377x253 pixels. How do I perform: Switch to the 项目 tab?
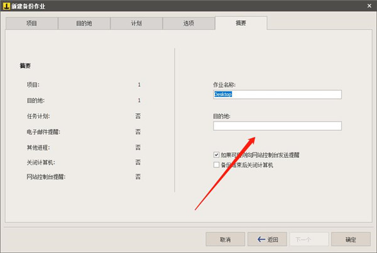32,23
